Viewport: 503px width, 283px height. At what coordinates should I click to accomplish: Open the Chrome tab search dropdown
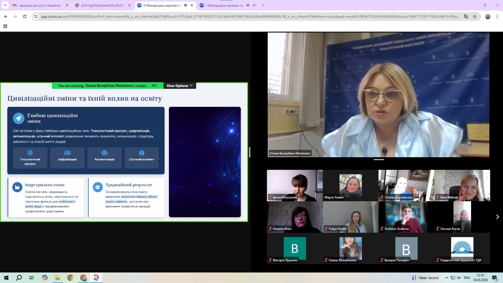(x=5, y=5)
